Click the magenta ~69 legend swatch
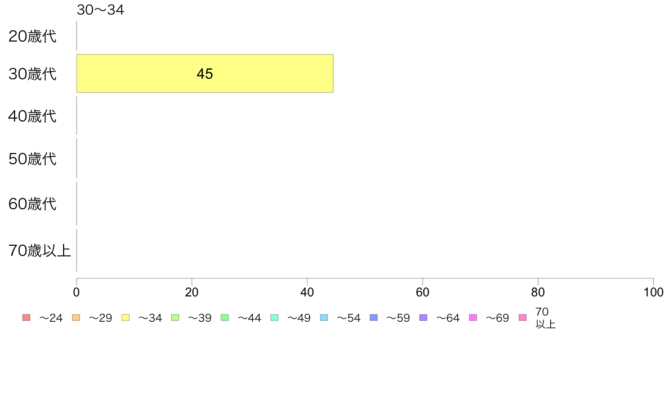Screen dimensions: 669x414 [x=472, y=318]
